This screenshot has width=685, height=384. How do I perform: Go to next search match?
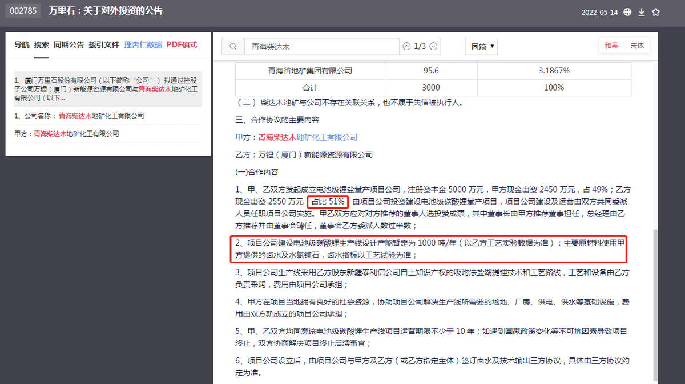tap(433, 47)
